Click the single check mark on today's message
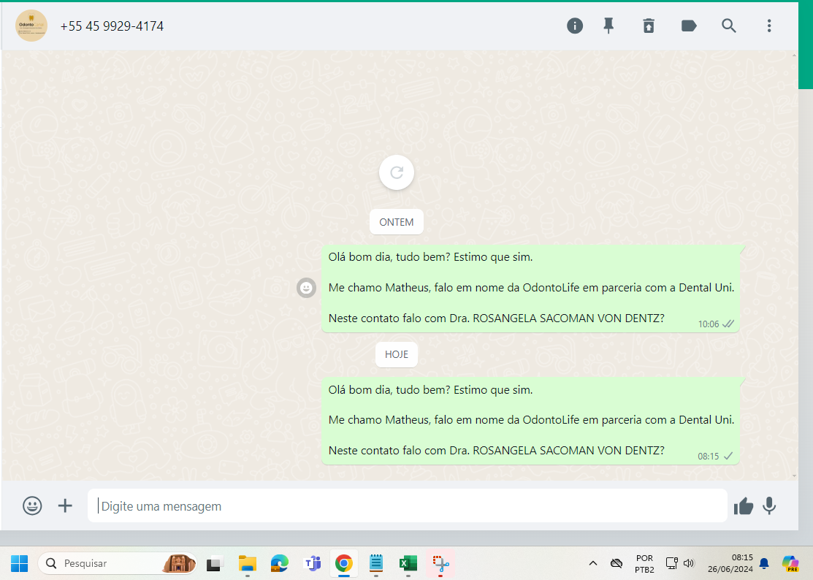The width and height of the screenshot is (813, 580). pos(728,456)
